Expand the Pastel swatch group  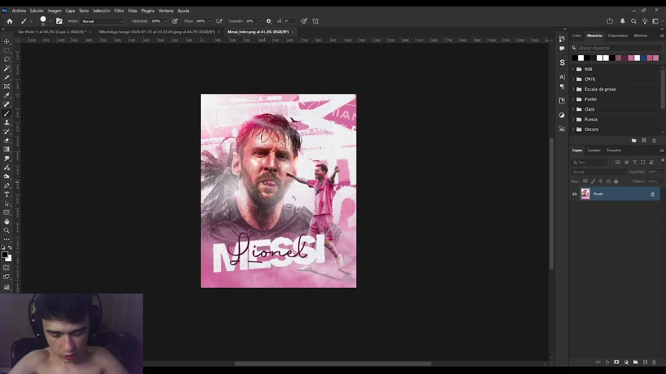coord(573,99)
